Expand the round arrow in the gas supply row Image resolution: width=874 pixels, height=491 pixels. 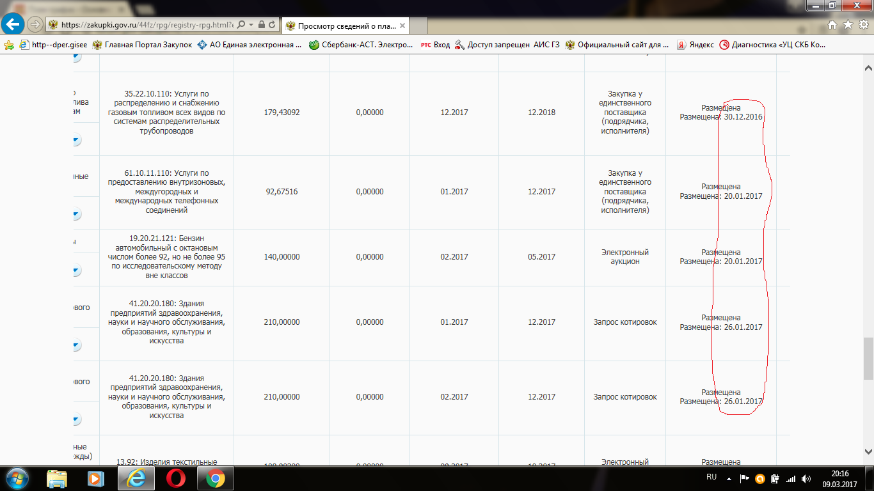click(x=77, y=139)
